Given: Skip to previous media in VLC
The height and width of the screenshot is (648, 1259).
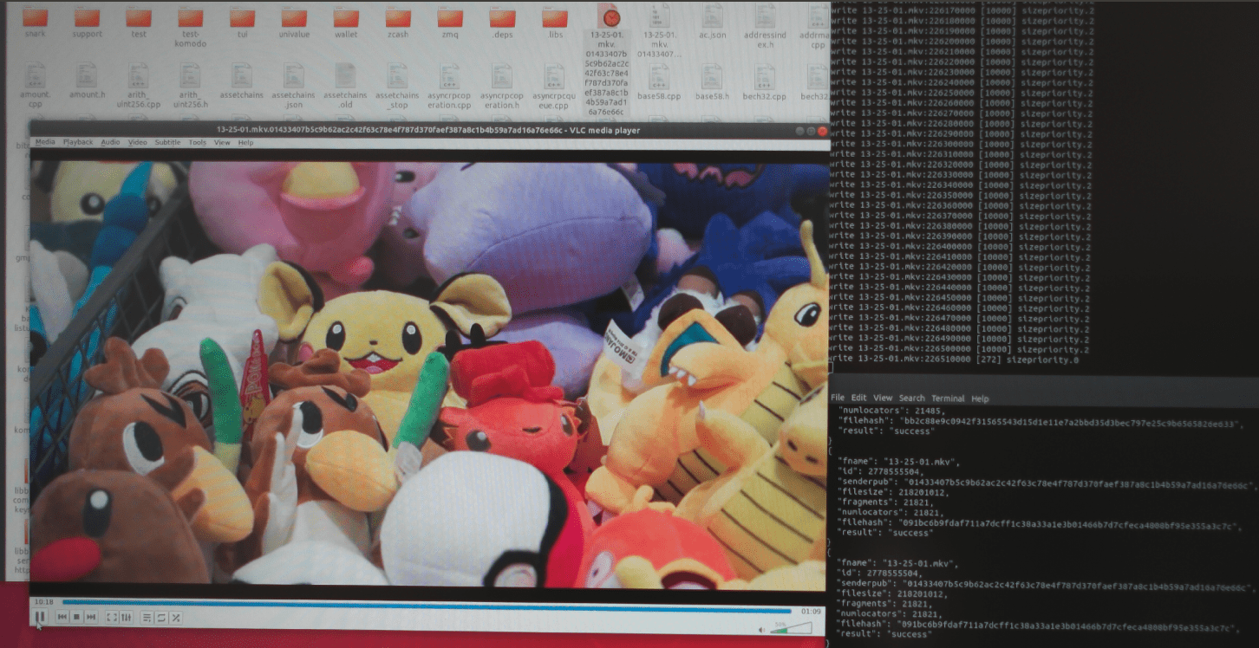Looking at the screenshot, I should 62,617.
